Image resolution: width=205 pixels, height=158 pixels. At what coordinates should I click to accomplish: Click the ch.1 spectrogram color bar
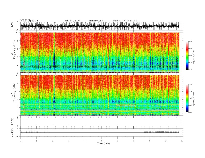click(187, 56)
